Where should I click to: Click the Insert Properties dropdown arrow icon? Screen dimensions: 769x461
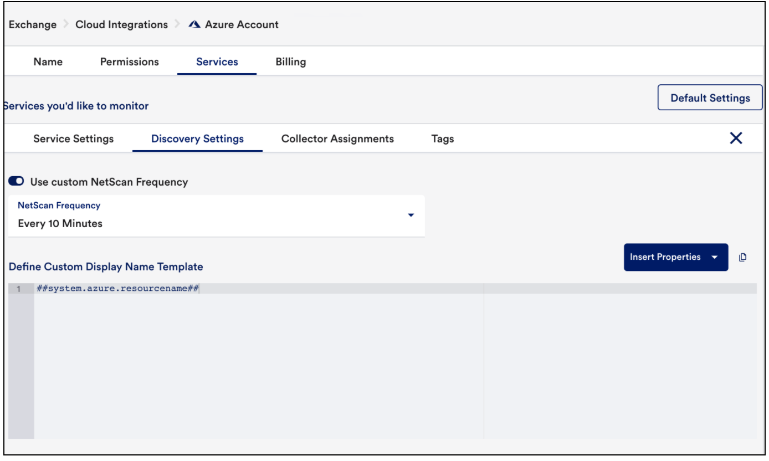point(715,257)
